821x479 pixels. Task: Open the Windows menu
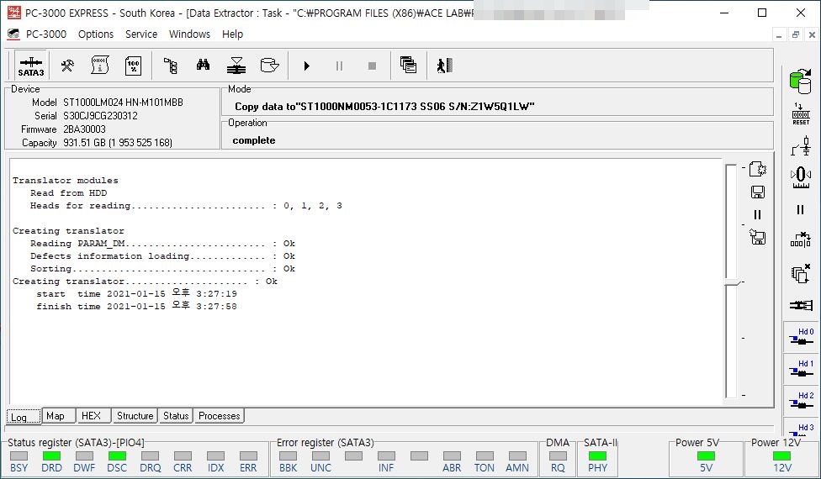pyautogui.click(x=189, y=34)
